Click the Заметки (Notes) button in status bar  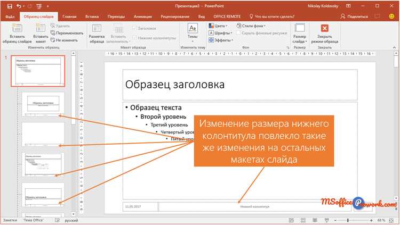coord(10,220)
